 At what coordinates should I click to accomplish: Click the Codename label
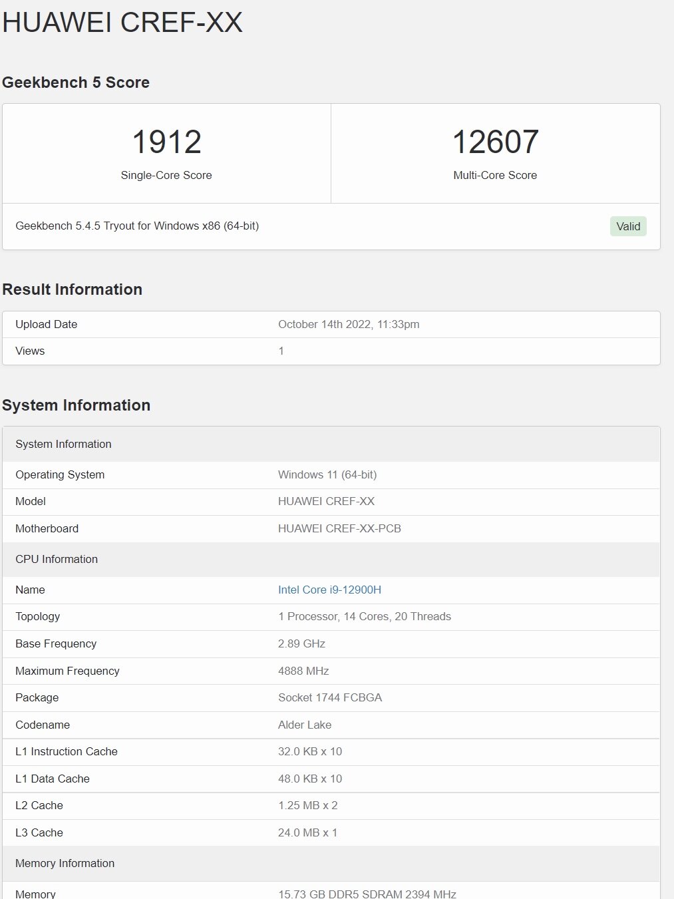click(43, 725)
